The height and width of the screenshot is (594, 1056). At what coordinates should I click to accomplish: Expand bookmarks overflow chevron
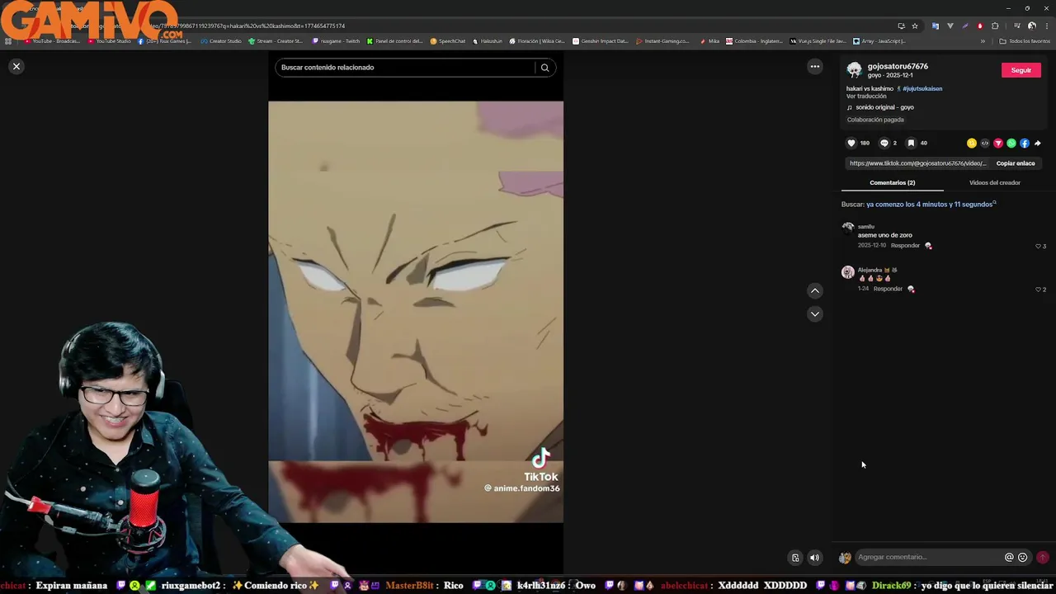pyautogui.click(x=983, y=40)
